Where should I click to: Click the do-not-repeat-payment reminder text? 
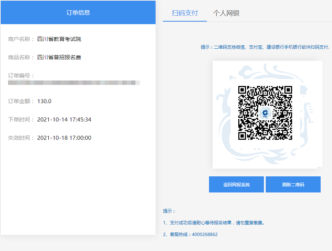[214, 222]
